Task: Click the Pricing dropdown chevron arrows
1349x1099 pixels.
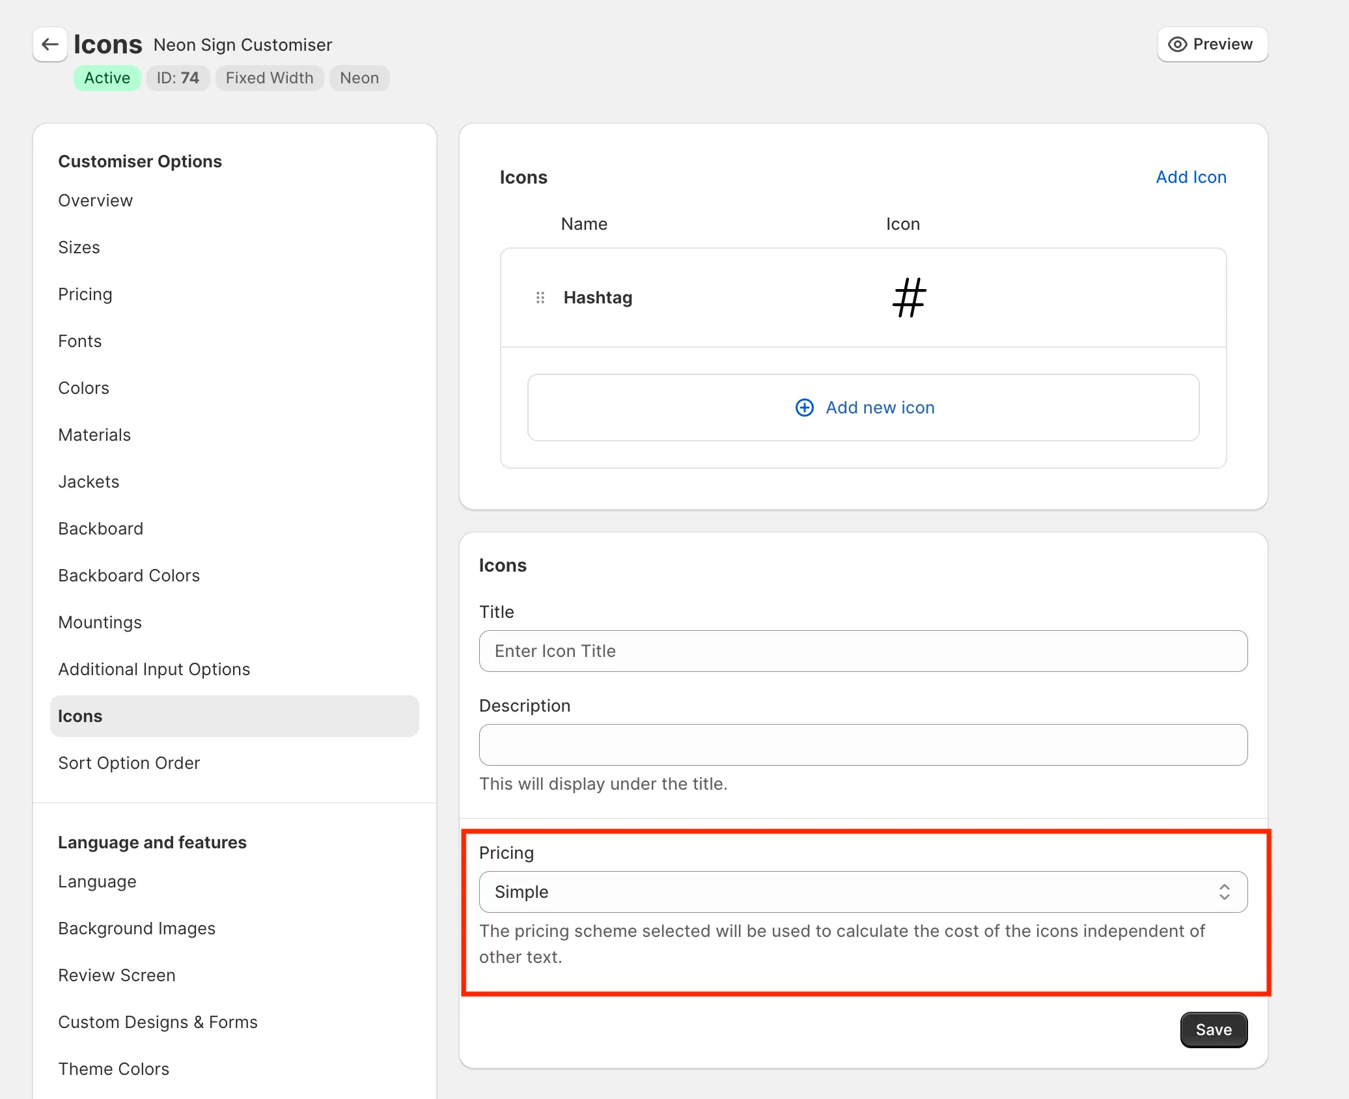Action: pyautogui.click(x=1224, y=892)
